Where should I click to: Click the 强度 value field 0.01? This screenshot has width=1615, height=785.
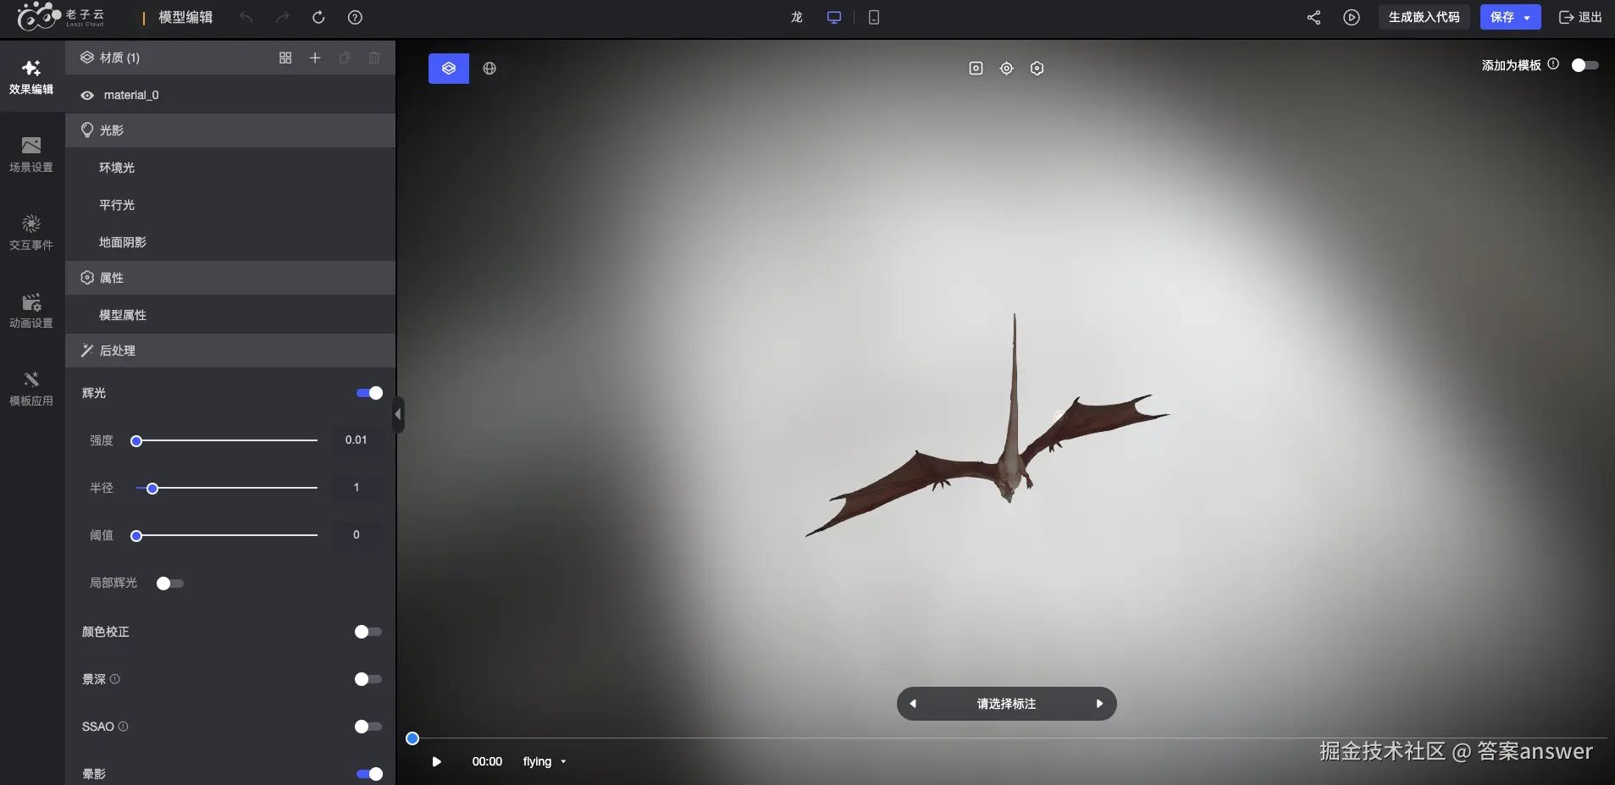357,440
